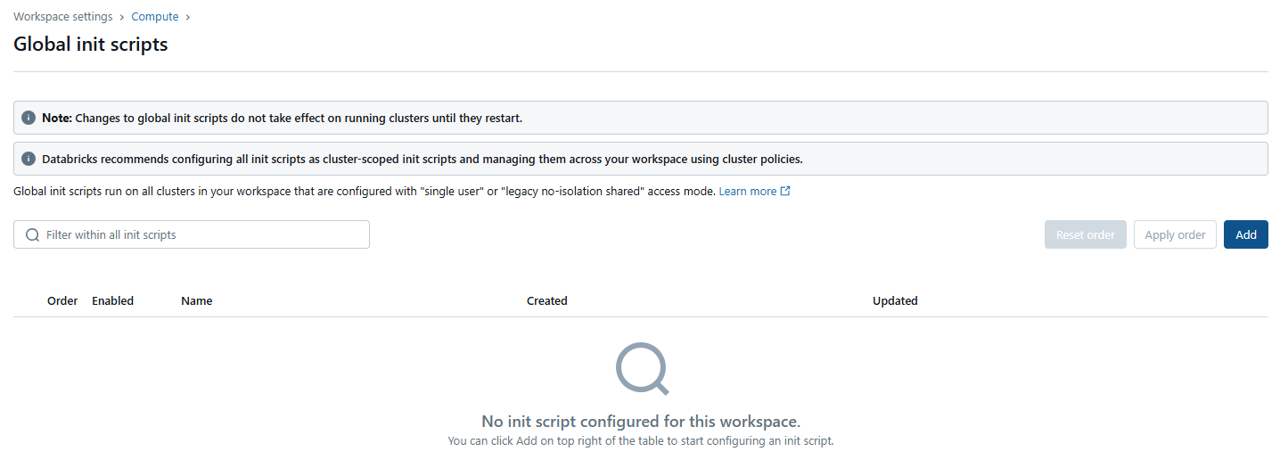Click the Enabled column header

112,300
